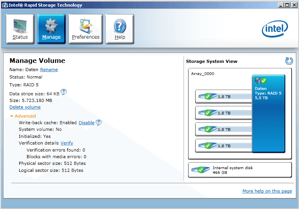
Task: Click the Delete volume link
Action: [25, 107]
